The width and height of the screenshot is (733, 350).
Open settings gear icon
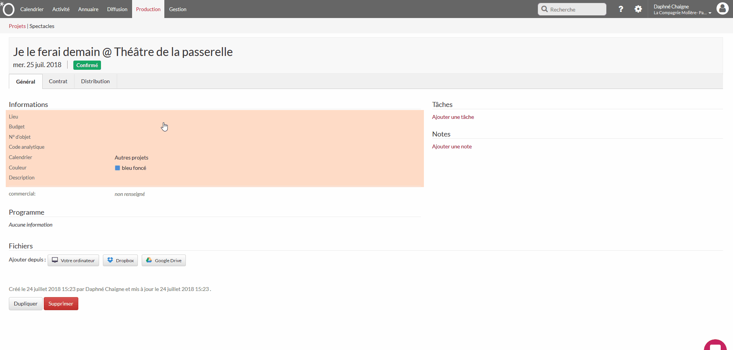click(638, 9)
